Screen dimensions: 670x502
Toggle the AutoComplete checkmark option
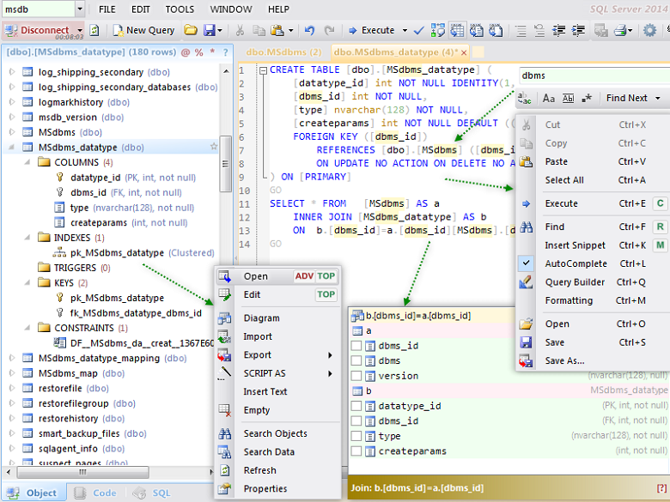[x=527, y=263]
